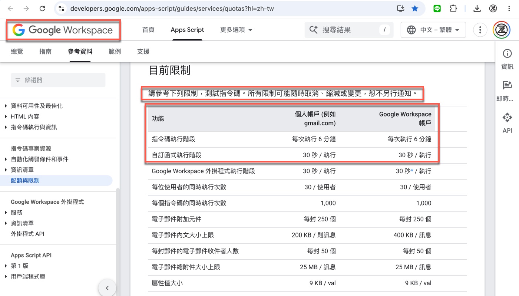Click the browser forward arrow
Viewport: 519px width, 296px height.
(x=26, y=8)
